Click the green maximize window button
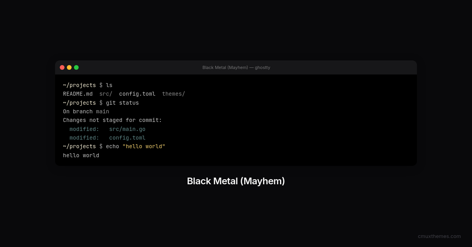The height and width of the screenshot is (247, 472). pyautogui.click(x=76, y=67)
